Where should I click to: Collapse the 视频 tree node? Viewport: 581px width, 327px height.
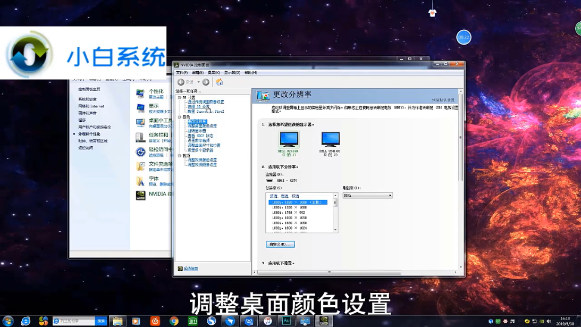[179, 156]
